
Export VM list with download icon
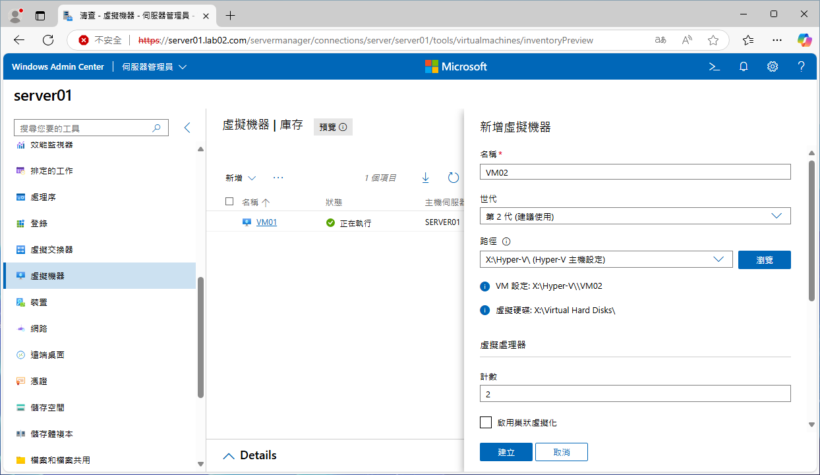(x=425, y=178)
